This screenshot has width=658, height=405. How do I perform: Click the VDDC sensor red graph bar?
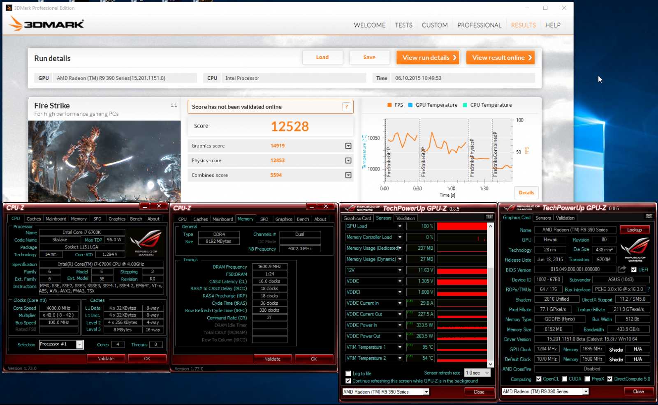(462, 281)
